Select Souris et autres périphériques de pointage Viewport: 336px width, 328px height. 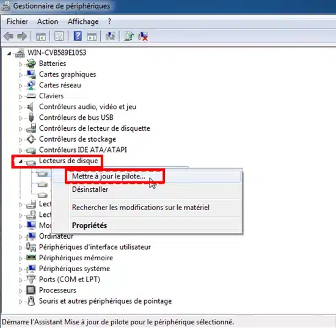click(105, 301)
